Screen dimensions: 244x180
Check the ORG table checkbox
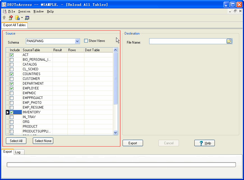click(x=12, y=122)
